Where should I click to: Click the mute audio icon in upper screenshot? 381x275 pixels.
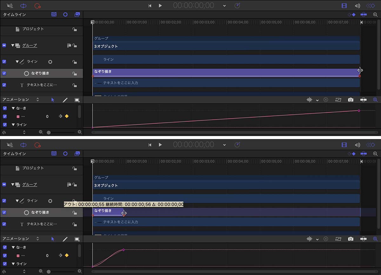10,6
